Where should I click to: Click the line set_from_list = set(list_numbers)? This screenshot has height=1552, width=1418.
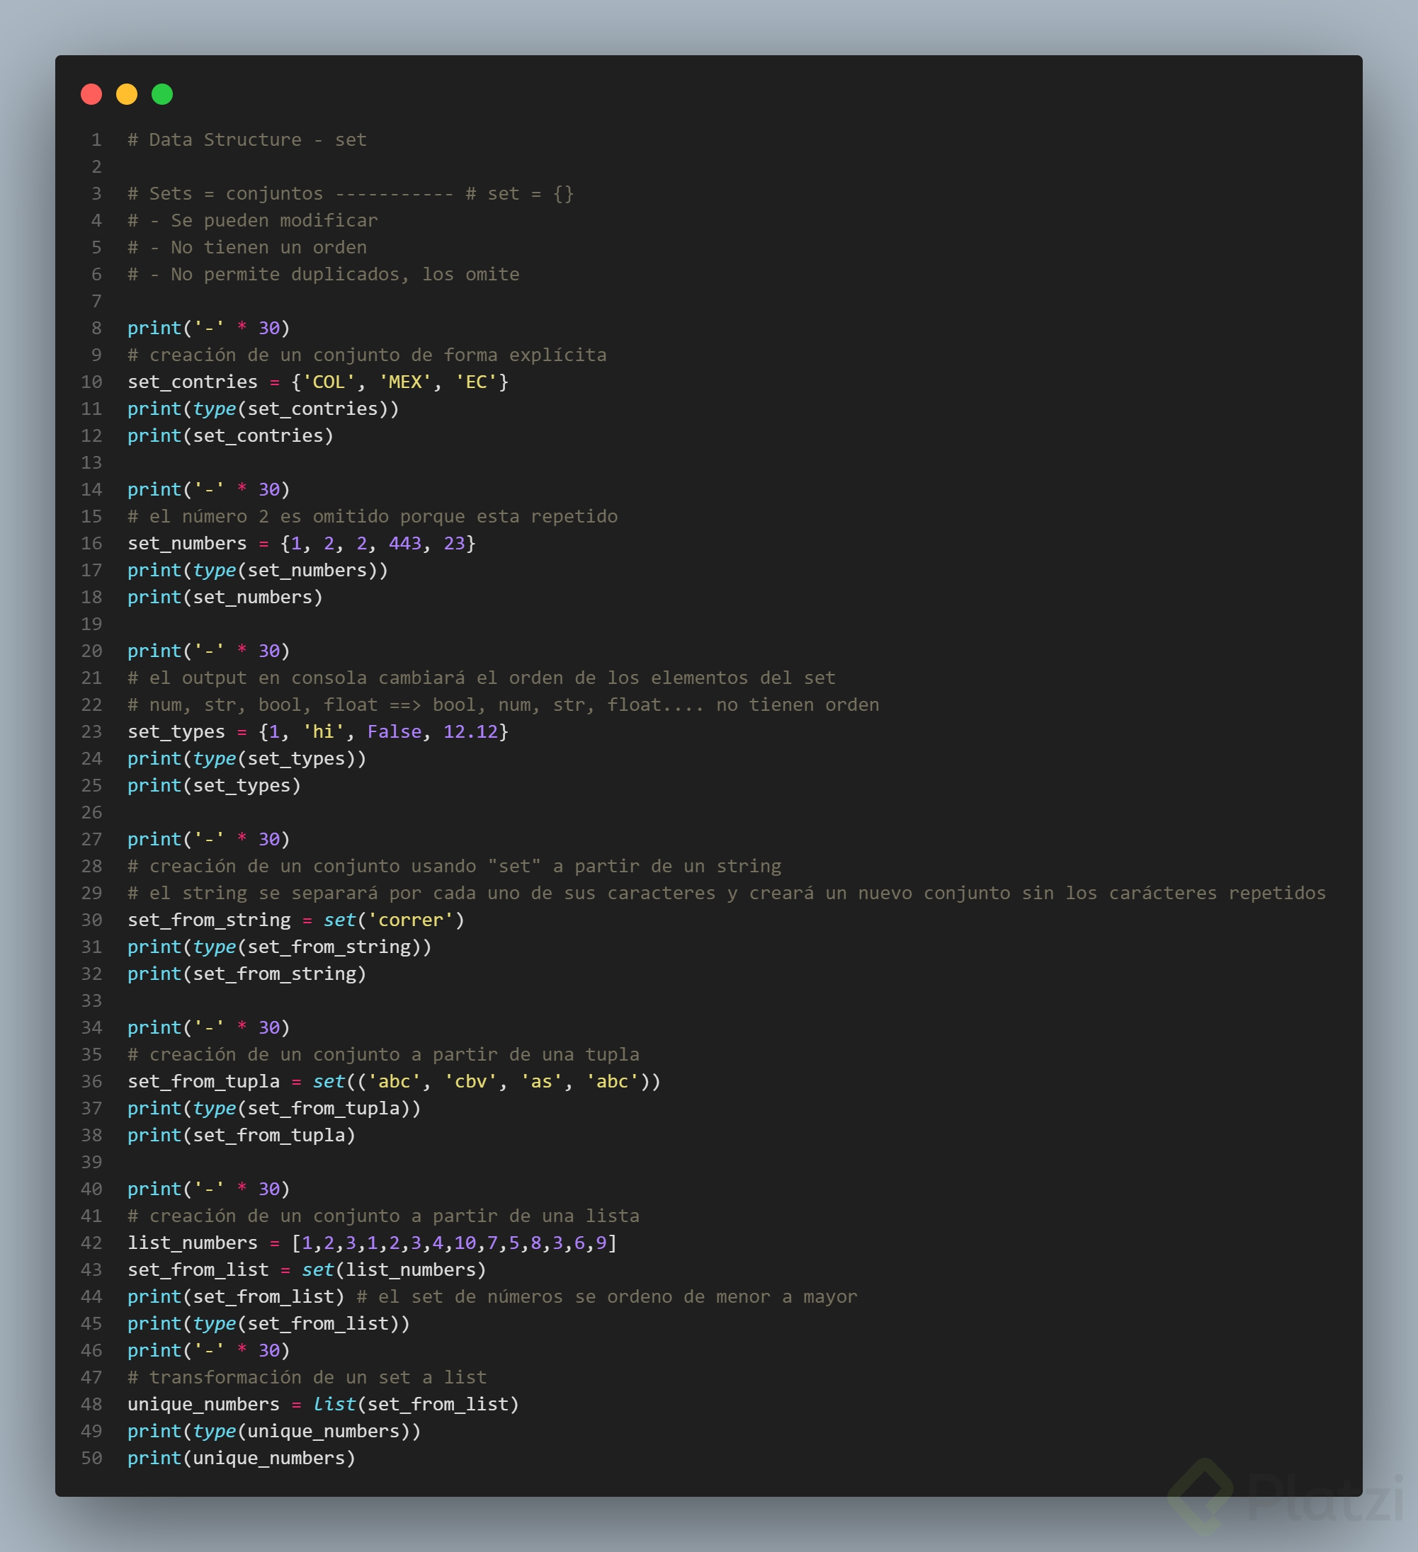coord(307,1269)
